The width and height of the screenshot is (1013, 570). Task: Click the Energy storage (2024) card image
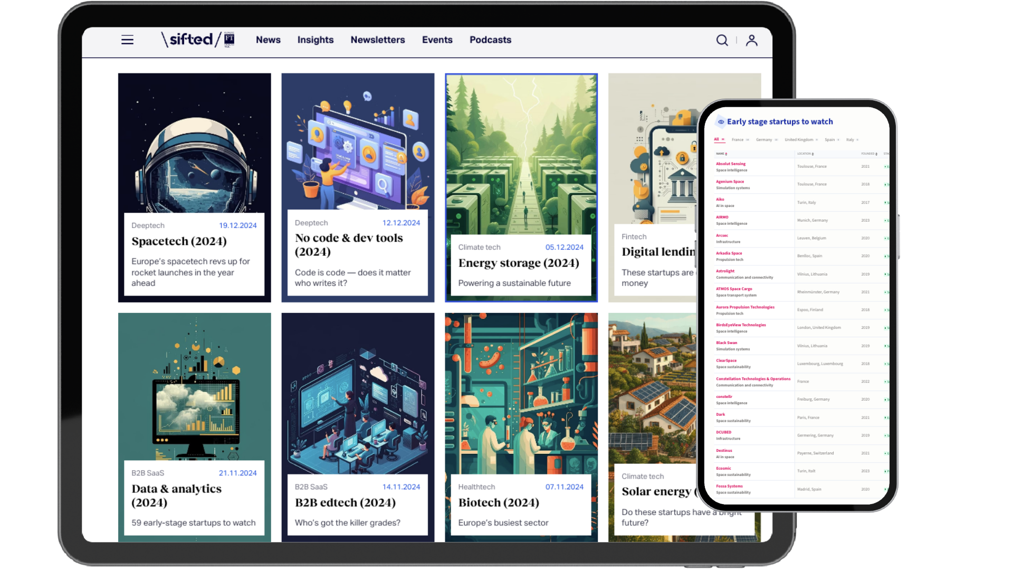click(x=521, y=153)
